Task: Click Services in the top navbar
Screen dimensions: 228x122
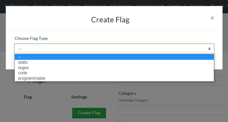Action: [198, 6]
